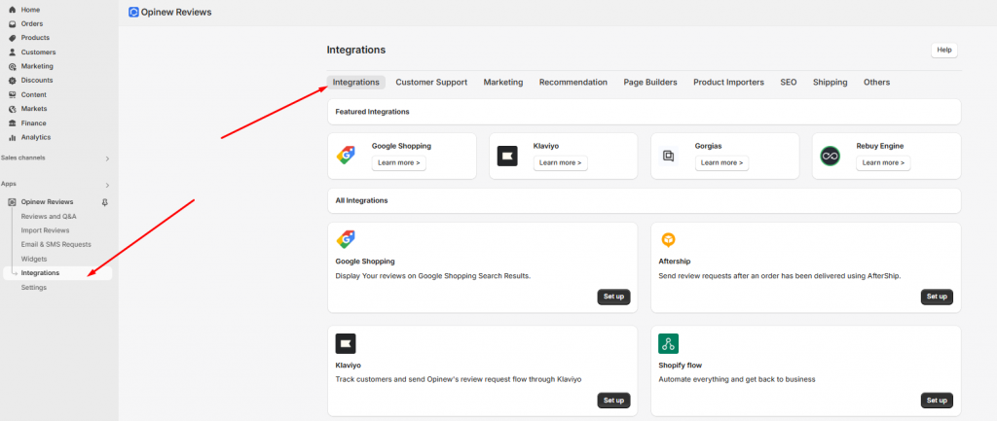Open the Page Builders tab
The image size is (997, 421).
point(649,82)
